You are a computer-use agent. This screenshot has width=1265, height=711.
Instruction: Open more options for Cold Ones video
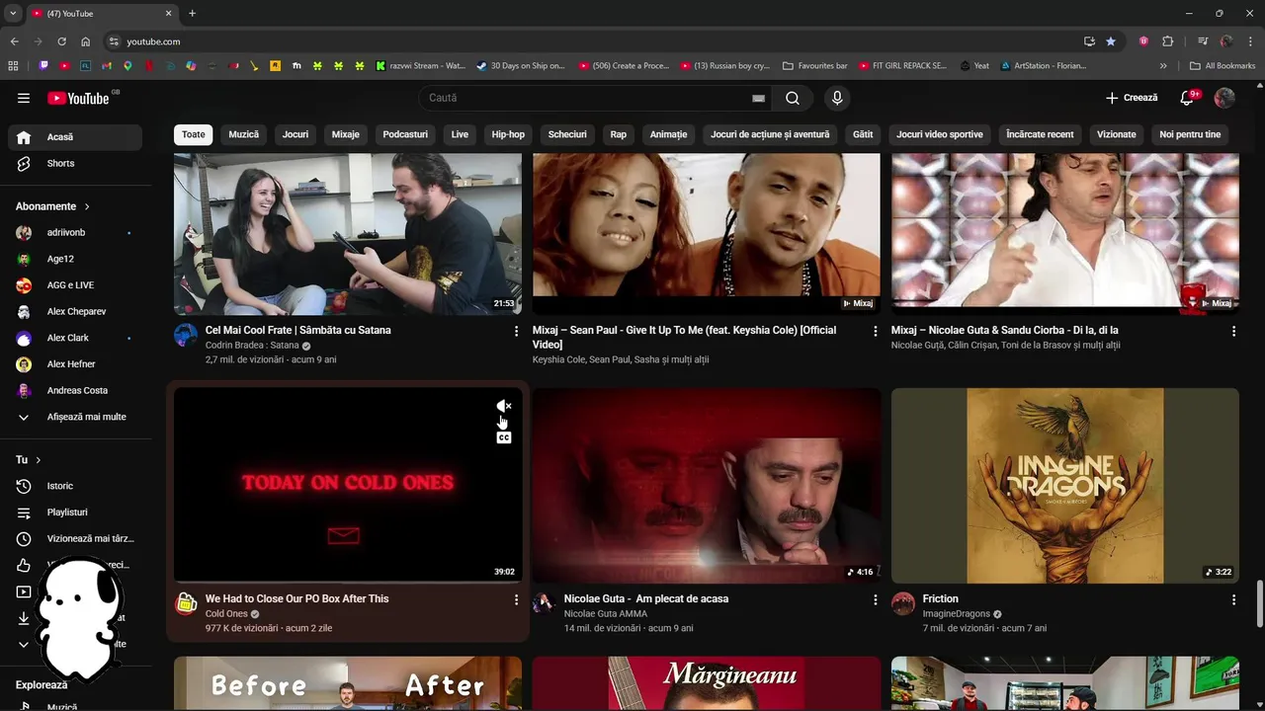point(516,599)
